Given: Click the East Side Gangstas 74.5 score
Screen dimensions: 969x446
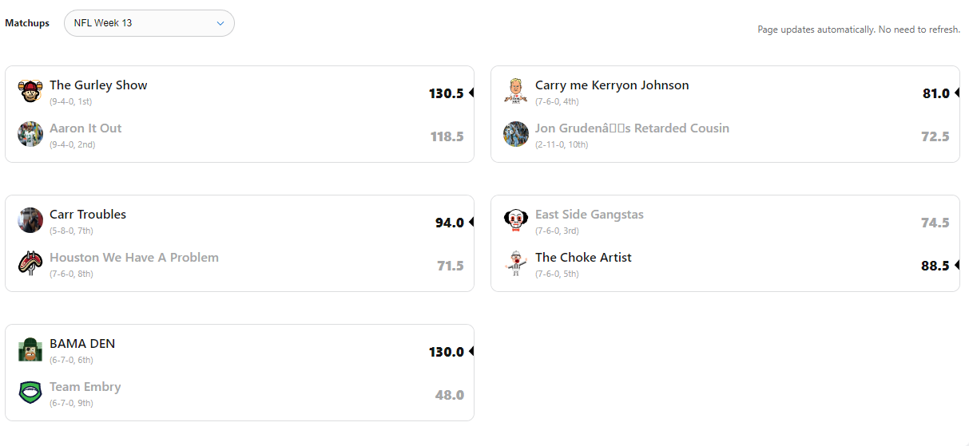Looking at the screenshot, I should pos(935,223).
